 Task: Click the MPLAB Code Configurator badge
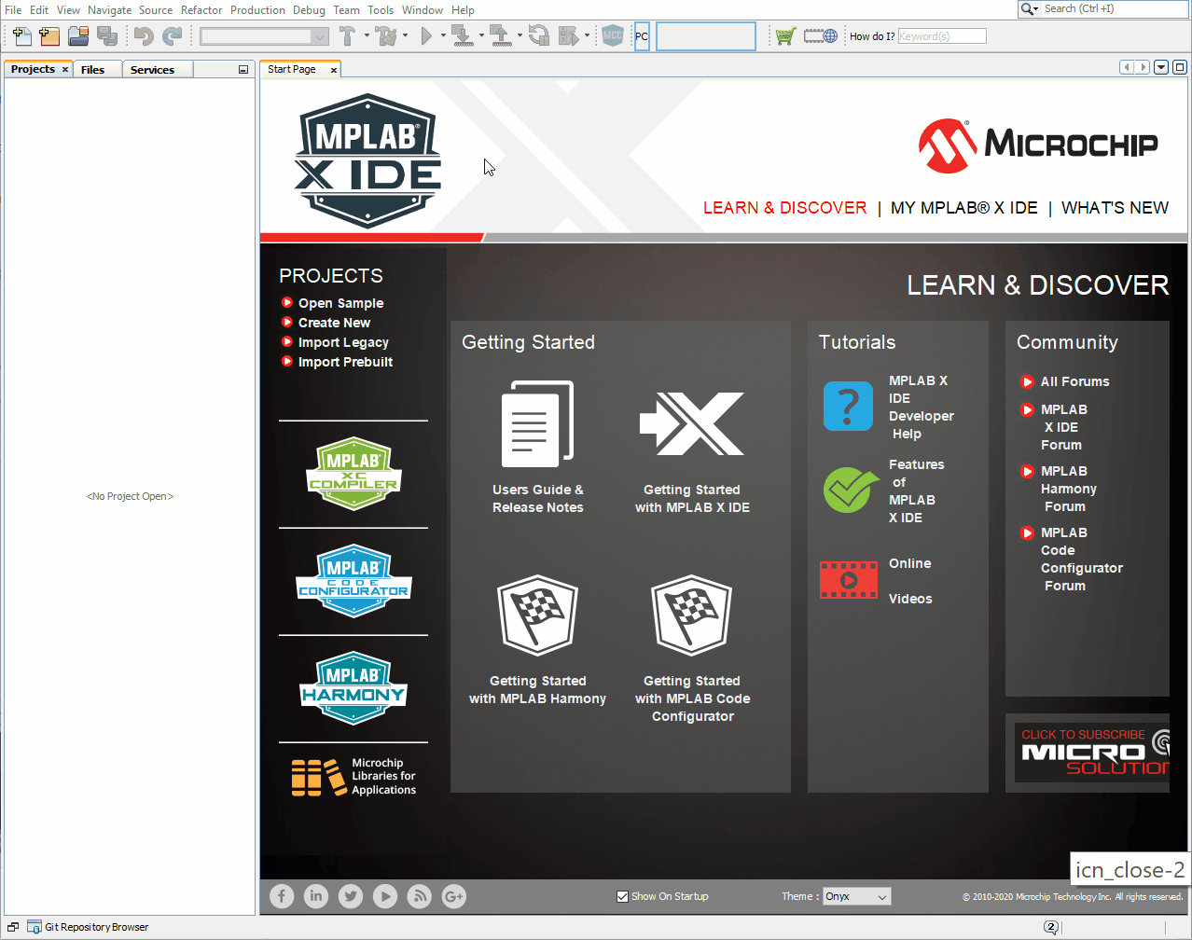[353, 581]
